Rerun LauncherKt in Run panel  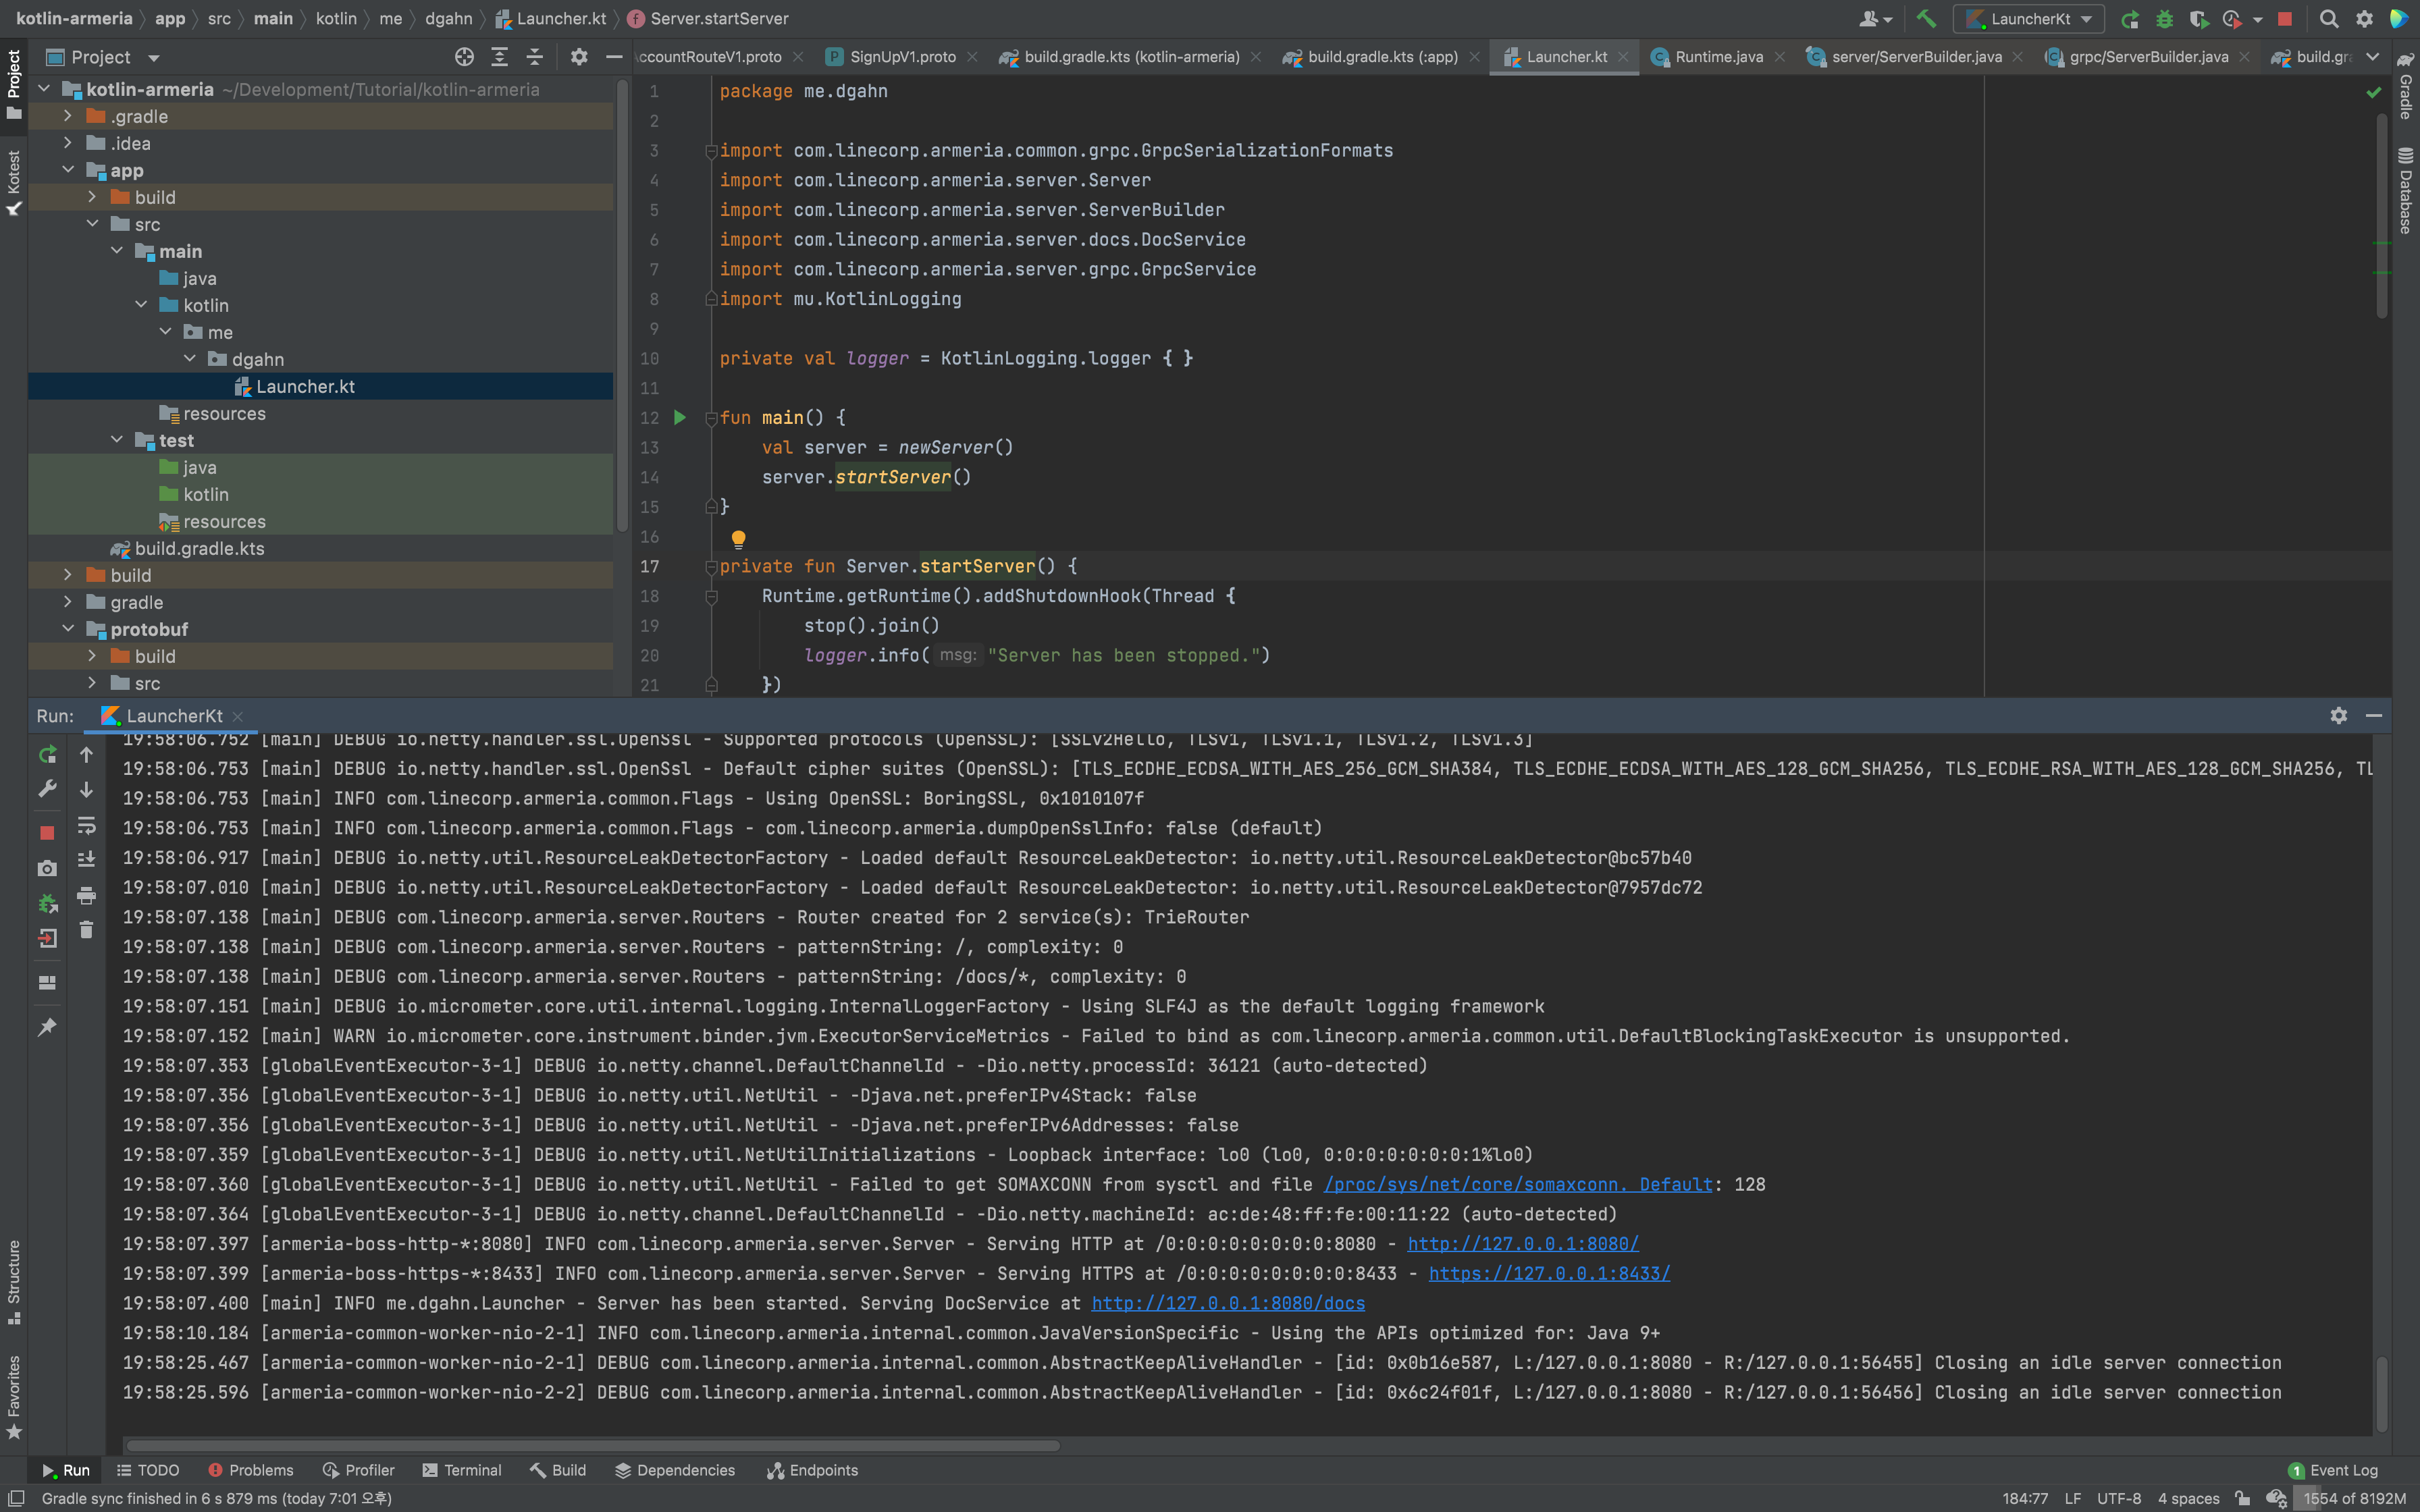(47, 754)
